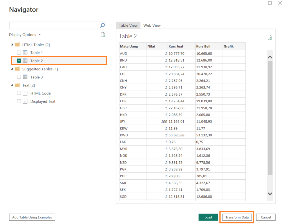Screen dimensions: 284x224
Task: Click the HTML Tables folder icon
Action: (x=17, y=45)
